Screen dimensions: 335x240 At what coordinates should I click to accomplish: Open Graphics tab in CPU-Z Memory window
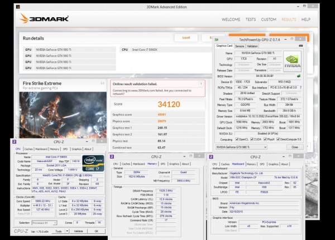tap(174, 164)
